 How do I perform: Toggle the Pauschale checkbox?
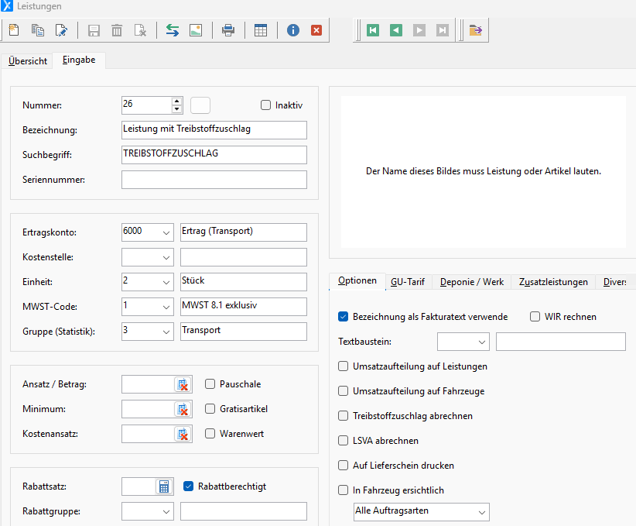click(x=210, y=383)
